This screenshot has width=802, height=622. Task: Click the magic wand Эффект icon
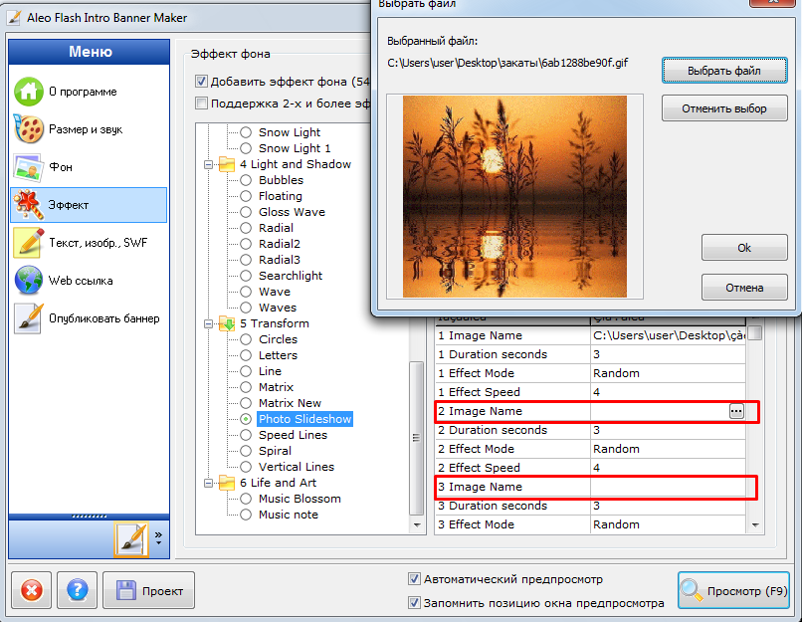pyautogui.click(x=29, y=205)
